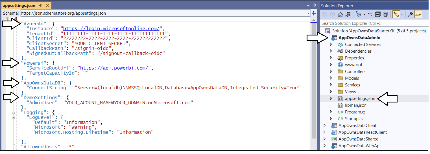Toggle the nested files tree view button
This screenshot has width=430, height=154.
pos(396,14)
